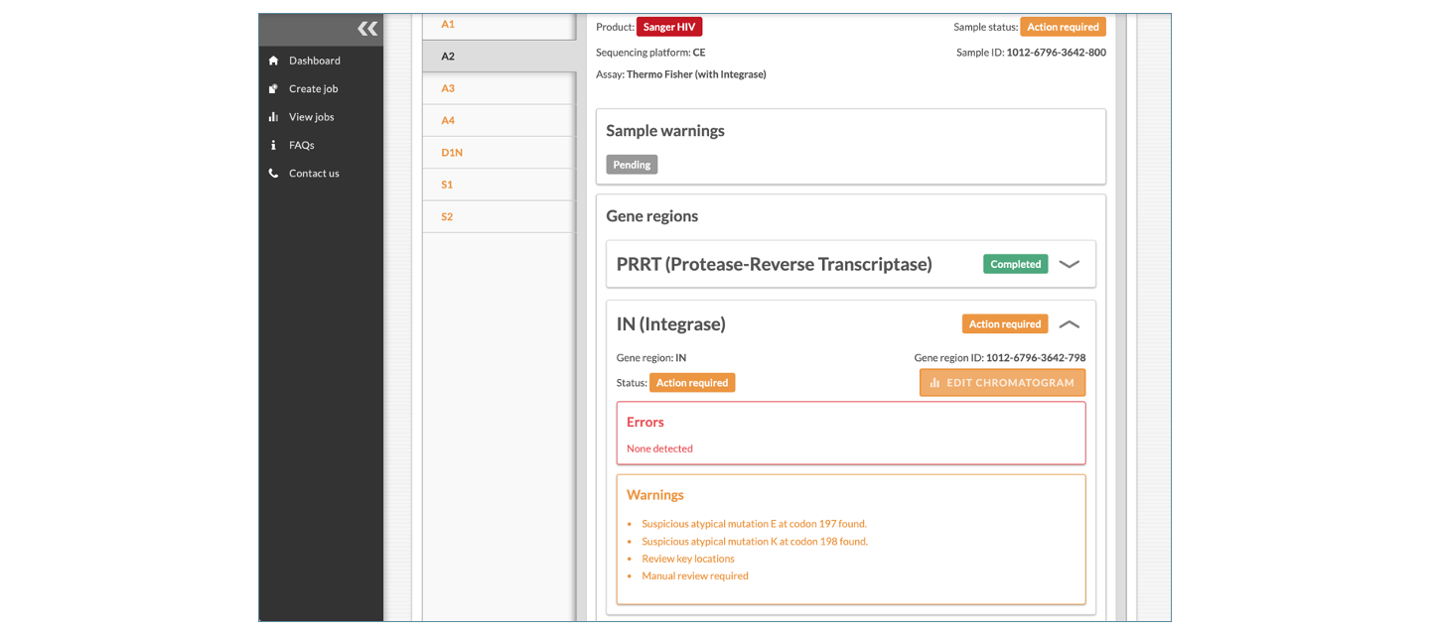The image size is (1430, 635).
Task: Select sample A3 in list
Action: click(499, 88)
